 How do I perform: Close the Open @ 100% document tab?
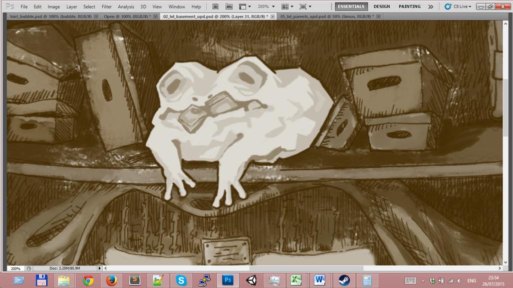click(x=155, y=17)
